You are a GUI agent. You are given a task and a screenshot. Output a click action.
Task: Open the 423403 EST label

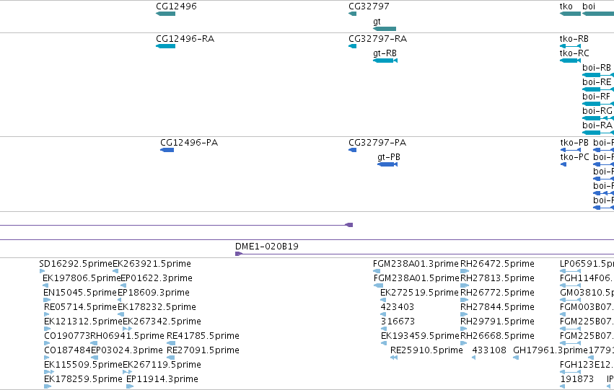tap(397, 307)
